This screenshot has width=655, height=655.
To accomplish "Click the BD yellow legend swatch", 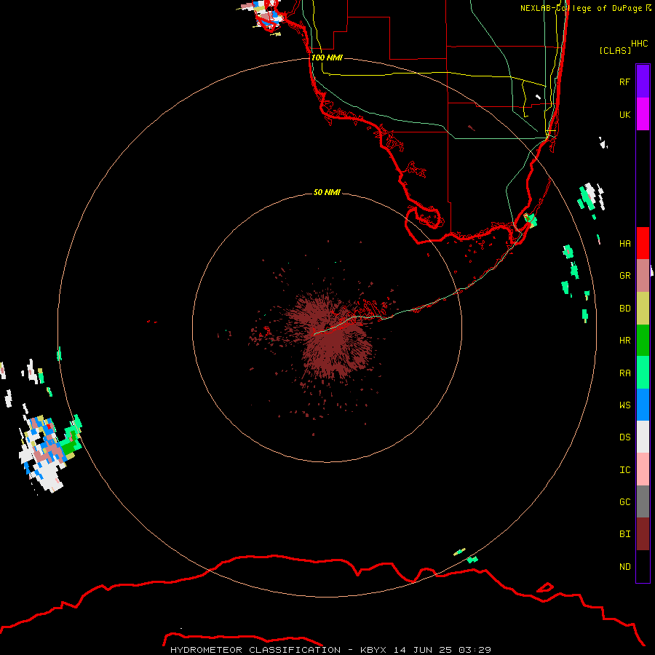I will pyautogui.click(x=643, y=308).
